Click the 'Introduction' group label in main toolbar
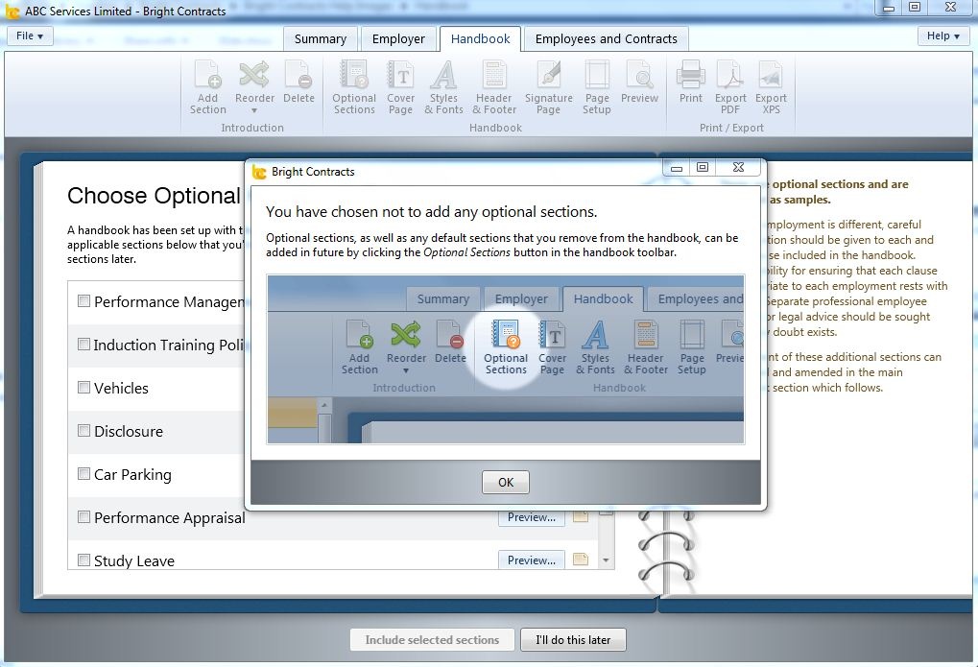Viewport: 978px width, 667px height. [252, 128]
